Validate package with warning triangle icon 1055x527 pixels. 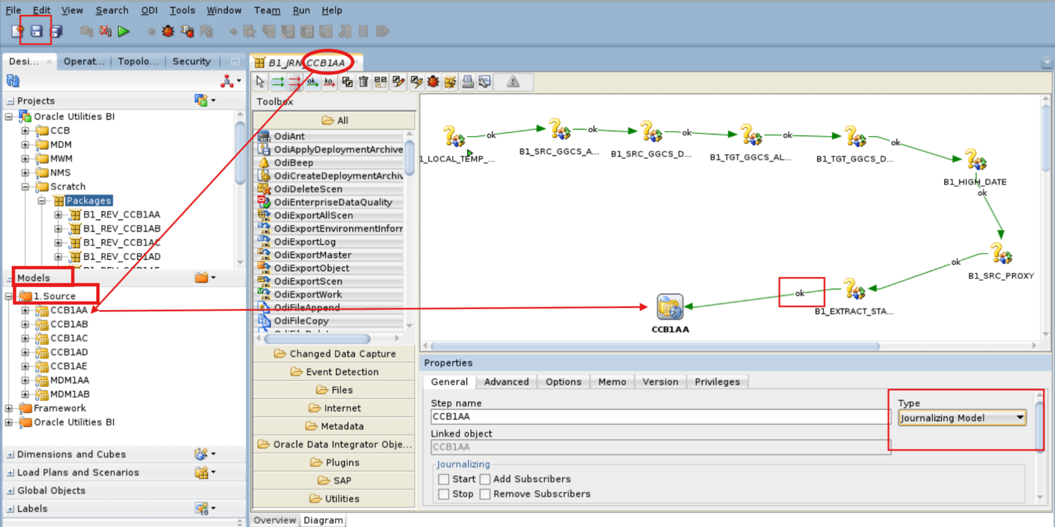pyautogui.click(x=512, y=82)
